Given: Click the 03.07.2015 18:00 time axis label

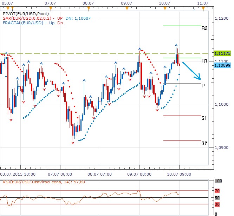Looking at the screenshot, I should point(18,174).
